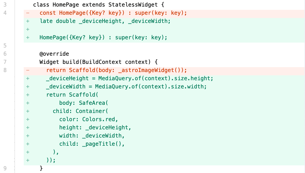Click plus marker beside child: _pageTitle() line
The image size is (305, 173).
(x=28, y=144)
